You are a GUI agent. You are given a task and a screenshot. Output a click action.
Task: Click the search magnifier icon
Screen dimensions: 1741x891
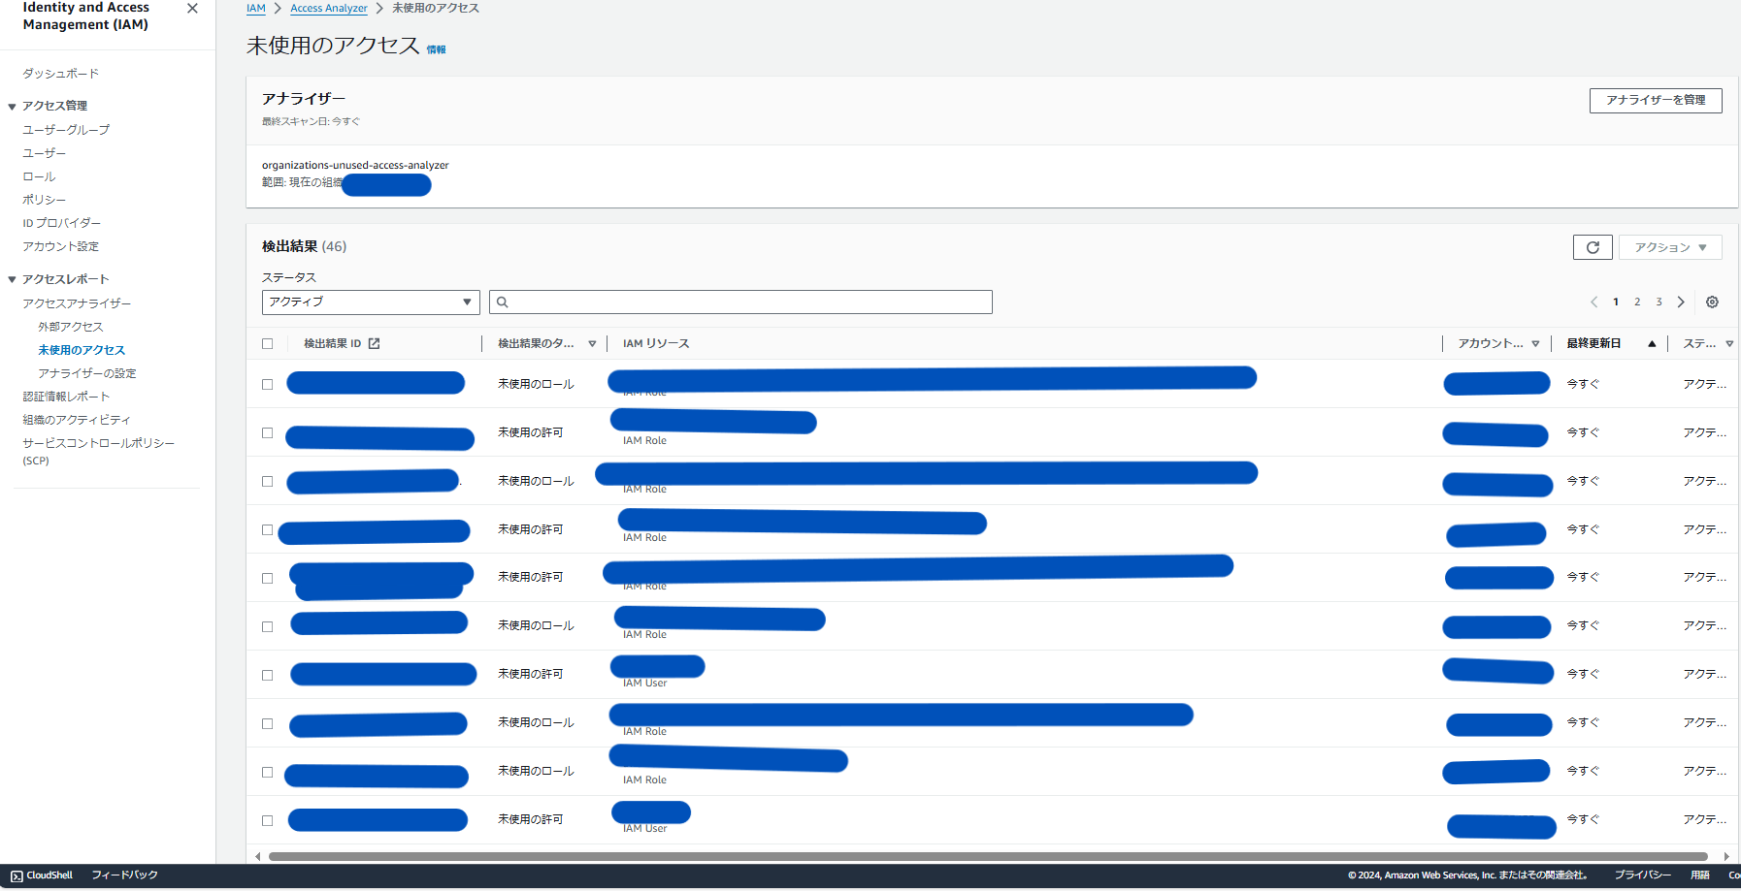pos(502,302)
